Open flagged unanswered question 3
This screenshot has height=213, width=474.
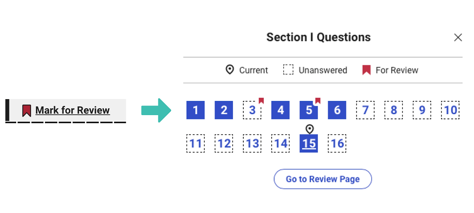click(x=252, y=110)
